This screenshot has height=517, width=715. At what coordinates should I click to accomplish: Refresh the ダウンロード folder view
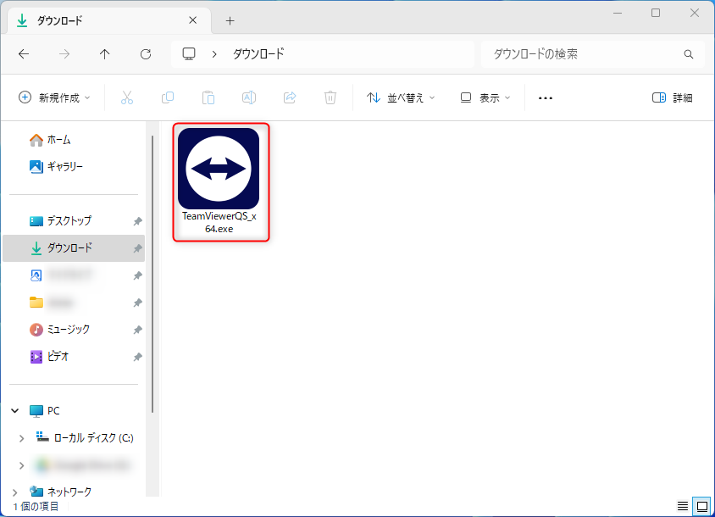(x=146, y=54)
